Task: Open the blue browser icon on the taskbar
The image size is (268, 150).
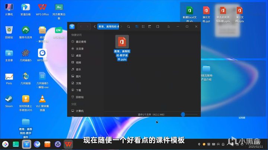Action: pos(37,144)
